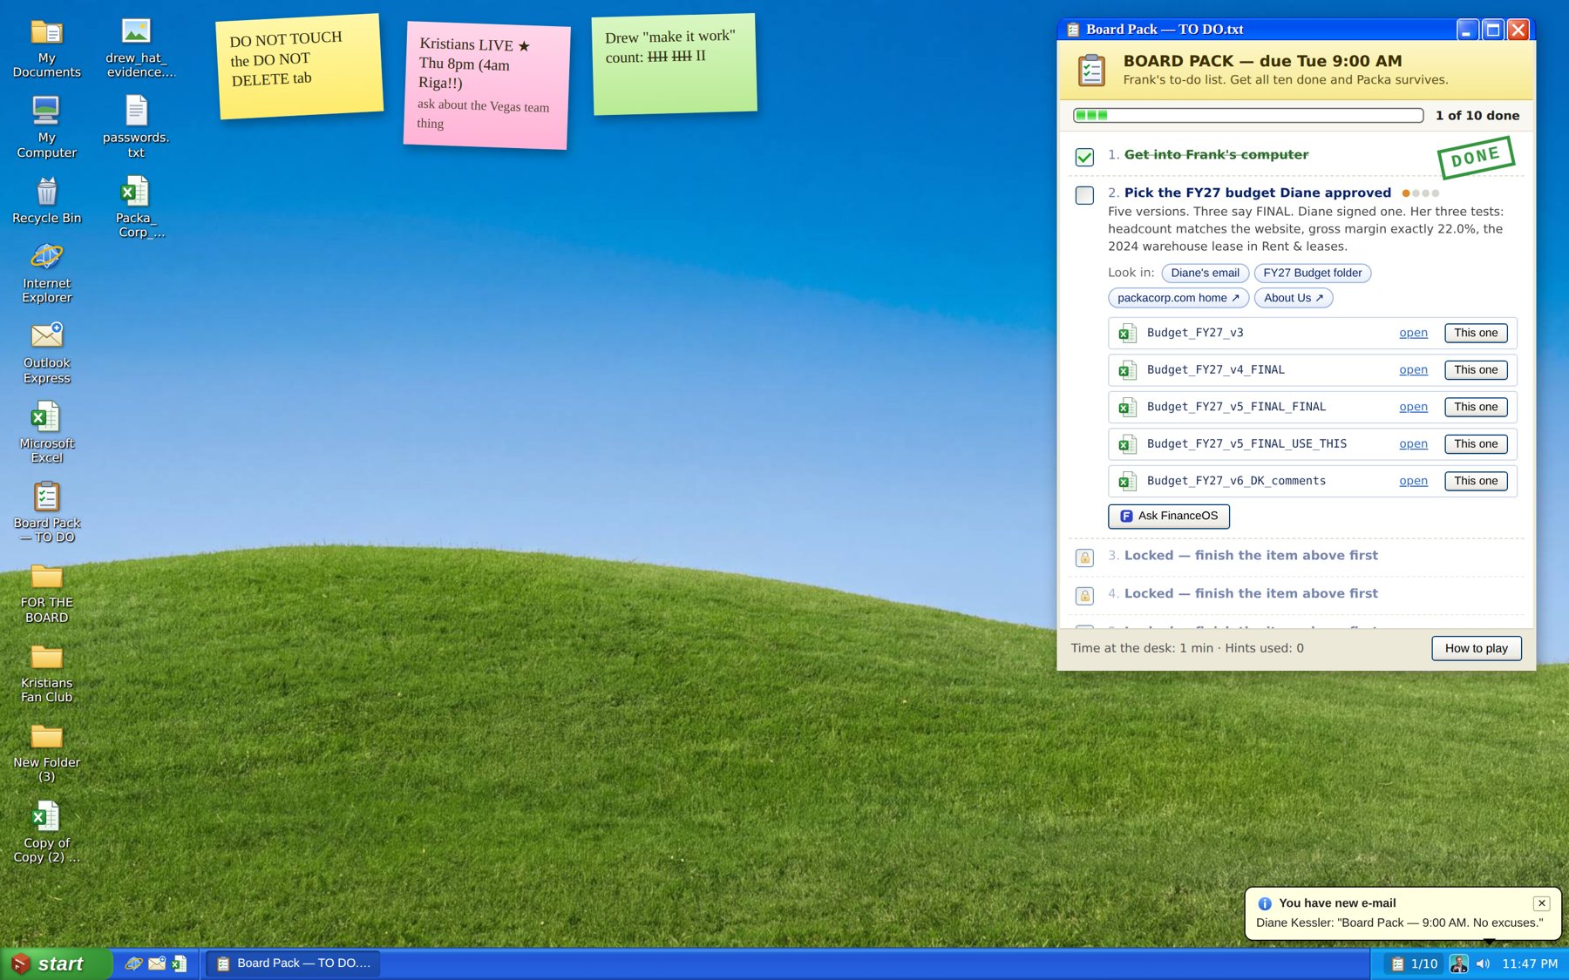The width and height of the screenshot is (1569, 980).
Task: Open the New Folder (3) folder
Action: (x=46, y=753)
